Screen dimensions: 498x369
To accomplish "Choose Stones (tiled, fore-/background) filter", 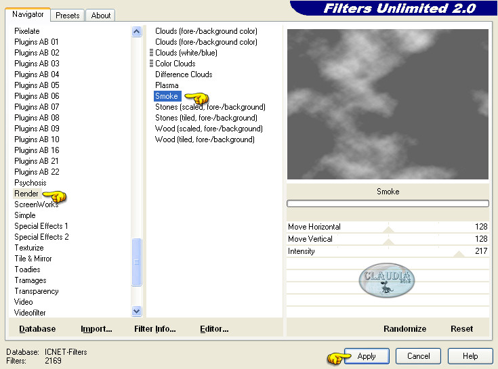I will 206,118.
